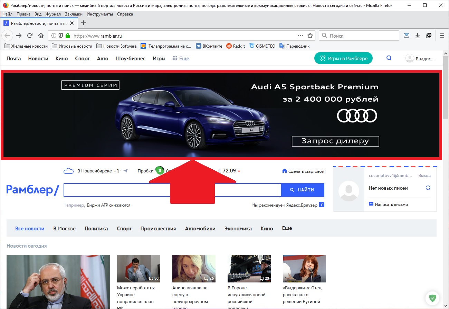Expand the currency rate dropdown arrow
The height and width of the screenshot is (309, 449).
click(x=239, y=171)
